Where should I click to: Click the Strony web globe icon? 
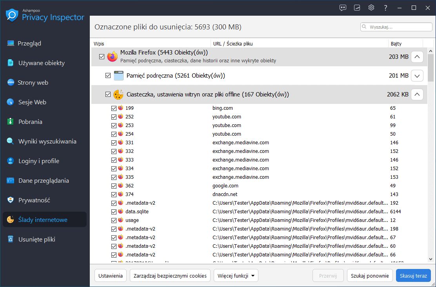(11, 83)
